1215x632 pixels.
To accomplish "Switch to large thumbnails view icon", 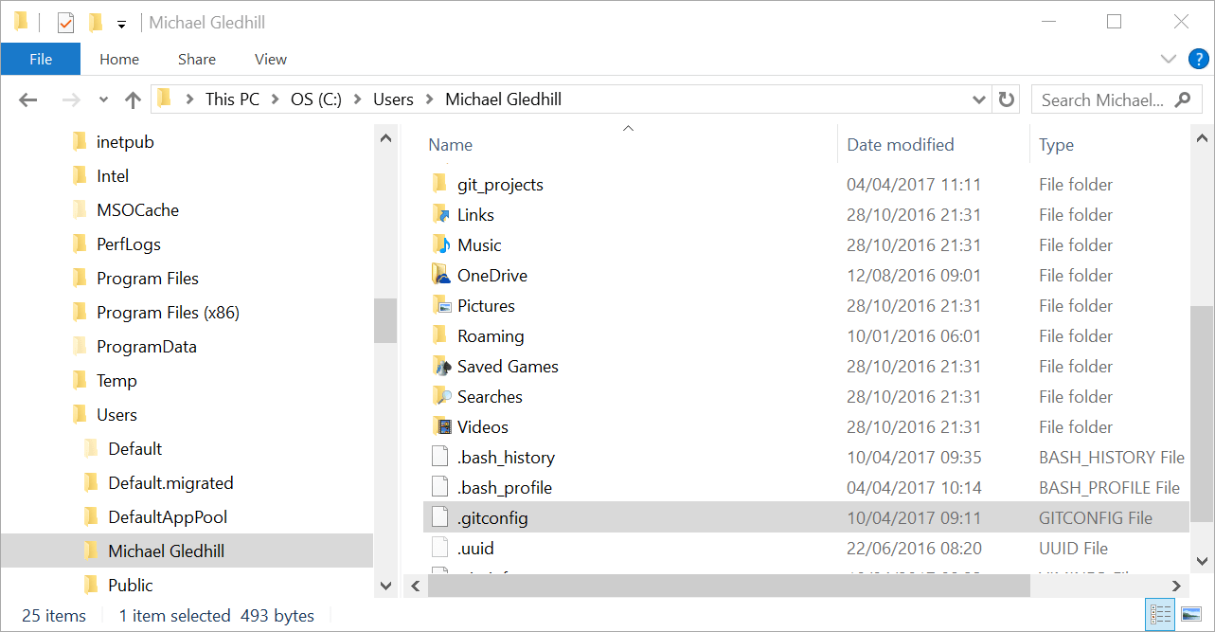I will click(1192, 616).
